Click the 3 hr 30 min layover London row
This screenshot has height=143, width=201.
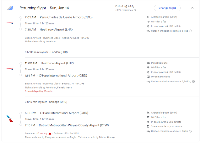tap(46, 52)
